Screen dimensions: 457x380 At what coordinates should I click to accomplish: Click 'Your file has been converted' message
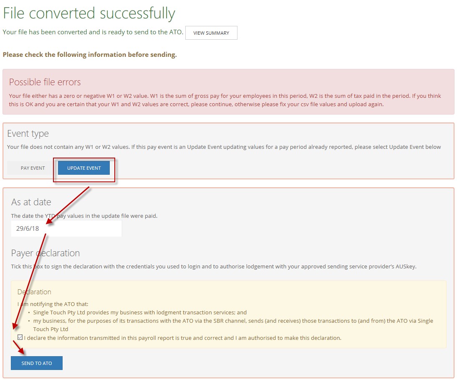coord(93,32)
